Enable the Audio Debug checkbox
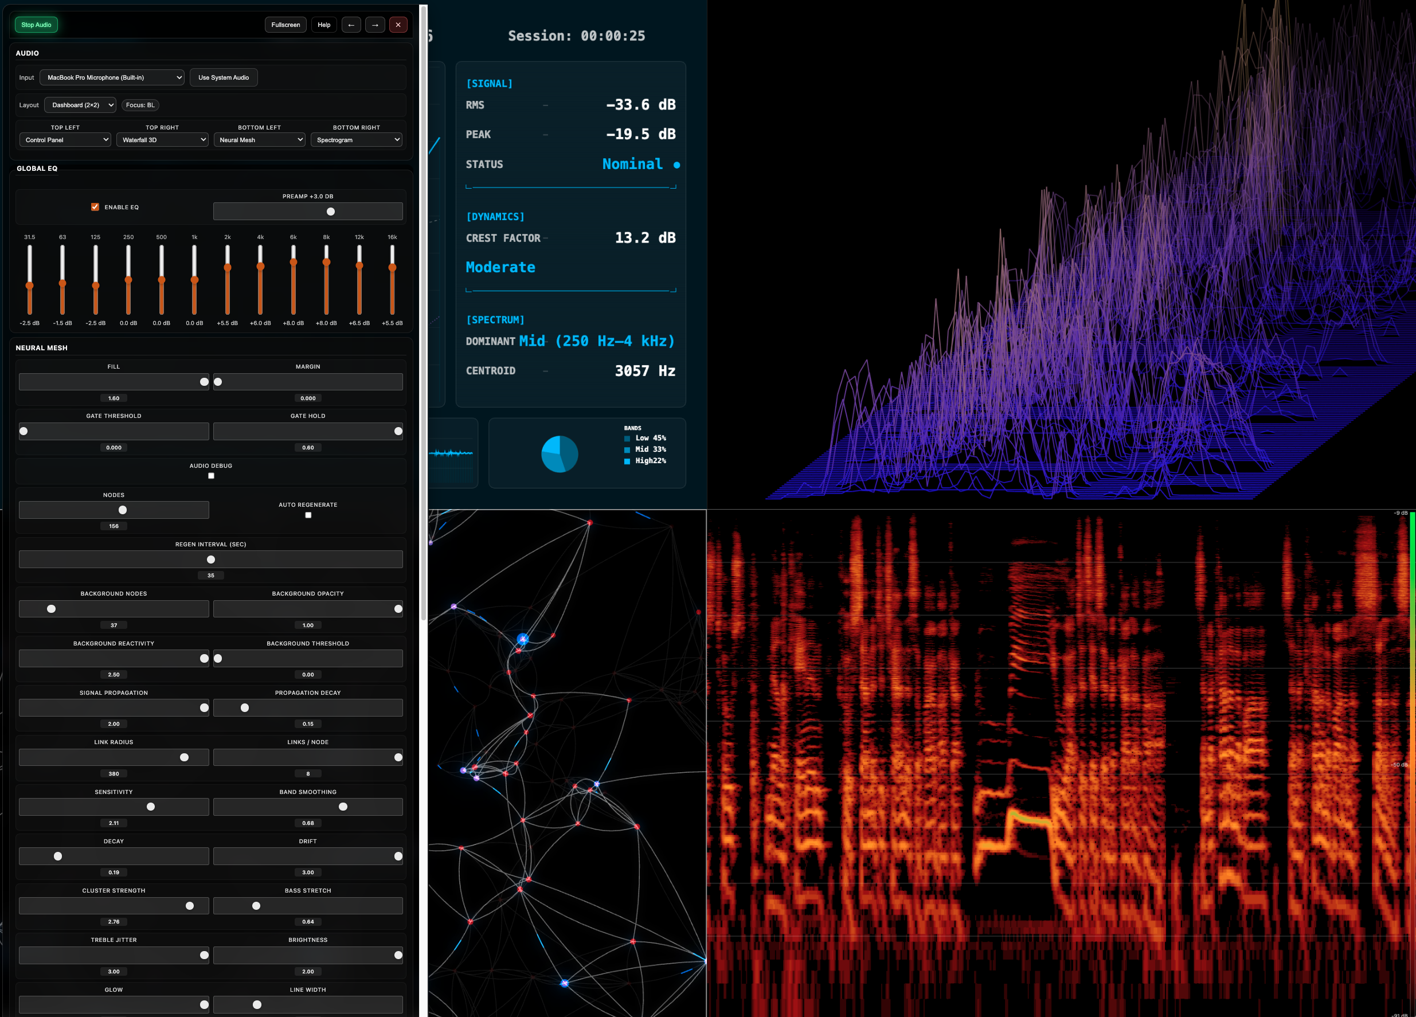This screenshot has width=1416, height=1017. coord(211,475)
